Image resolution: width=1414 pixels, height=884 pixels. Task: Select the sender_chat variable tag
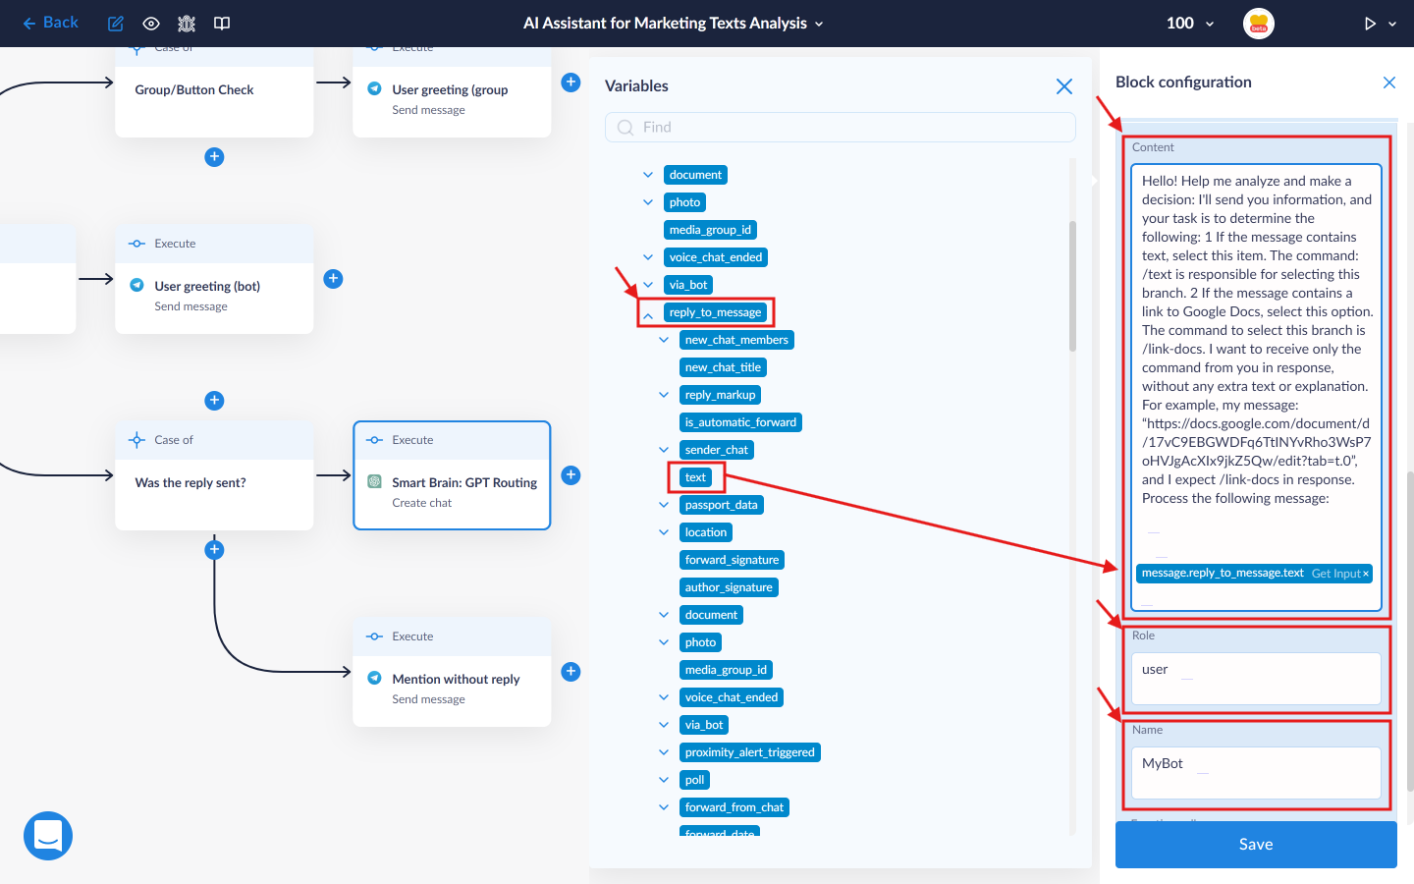pos(716,450)
